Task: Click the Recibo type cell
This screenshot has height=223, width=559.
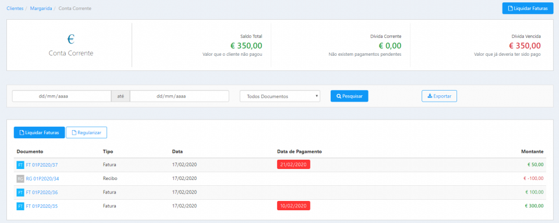Action: 110,178
